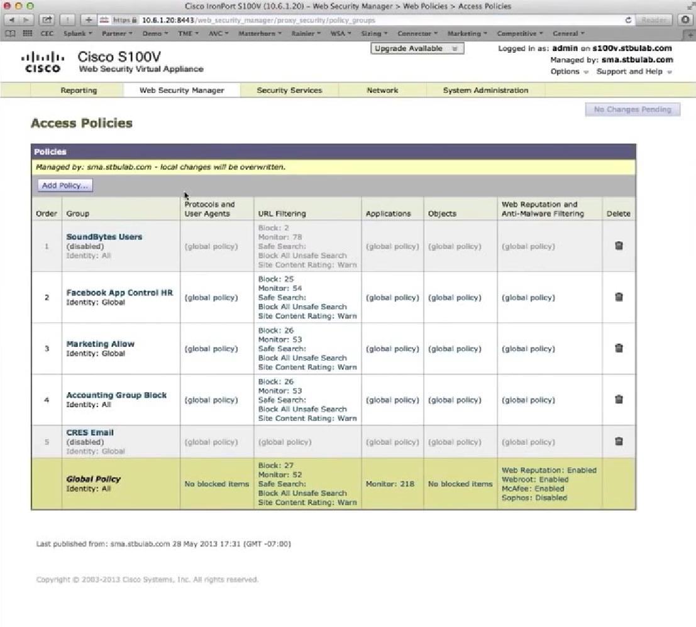Click the Safari share button
Screen dimensions: 696x627
coord(47,20)
